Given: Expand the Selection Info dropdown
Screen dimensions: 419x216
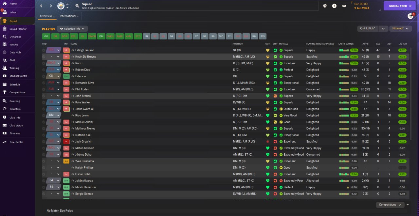Looking at the screenshot, I should point(72,29).
